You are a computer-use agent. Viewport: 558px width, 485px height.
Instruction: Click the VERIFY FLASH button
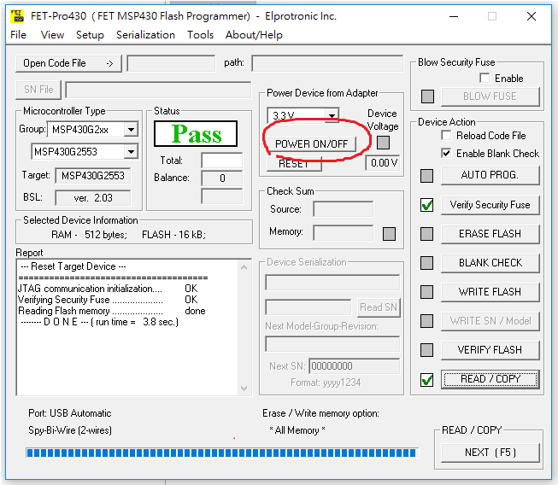click(490, 350)
